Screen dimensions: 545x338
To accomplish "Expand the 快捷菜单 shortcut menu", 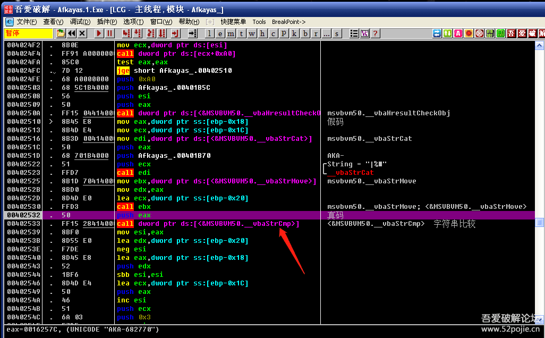I will [x=233, y=22].
